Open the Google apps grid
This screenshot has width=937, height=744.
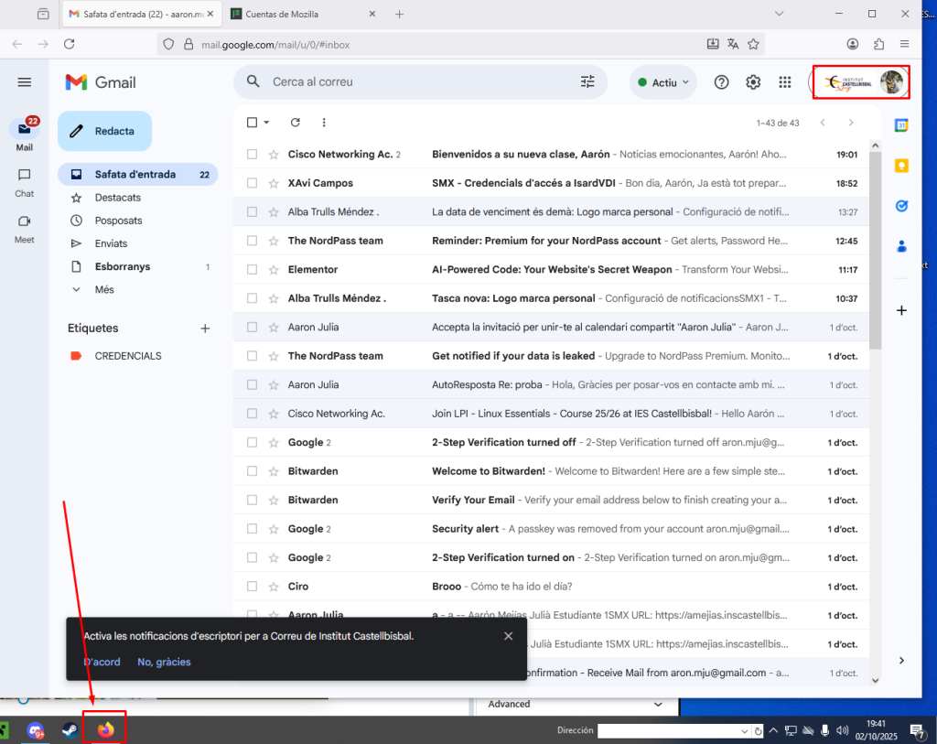point(784,82)
